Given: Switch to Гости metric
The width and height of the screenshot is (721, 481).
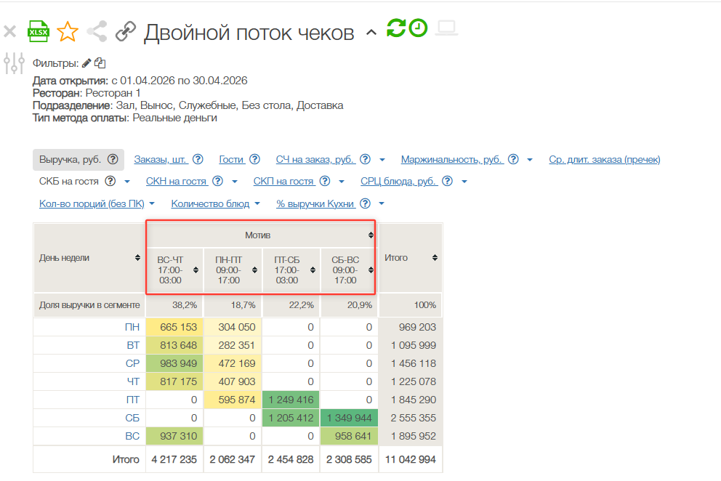Looking at the screenshot, I should click(231, 160).
